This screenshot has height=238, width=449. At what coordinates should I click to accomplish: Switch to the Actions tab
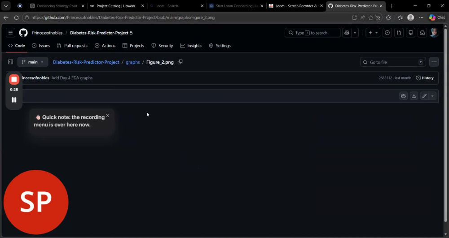tap(105, 46)
